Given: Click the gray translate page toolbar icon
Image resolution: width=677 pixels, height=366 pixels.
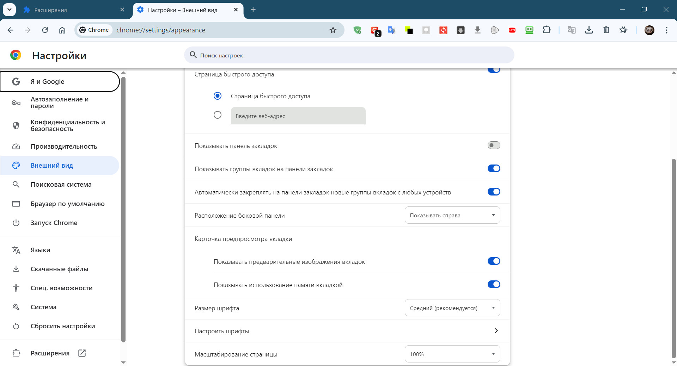Looking at the screenshot, I should coord(572,30).
